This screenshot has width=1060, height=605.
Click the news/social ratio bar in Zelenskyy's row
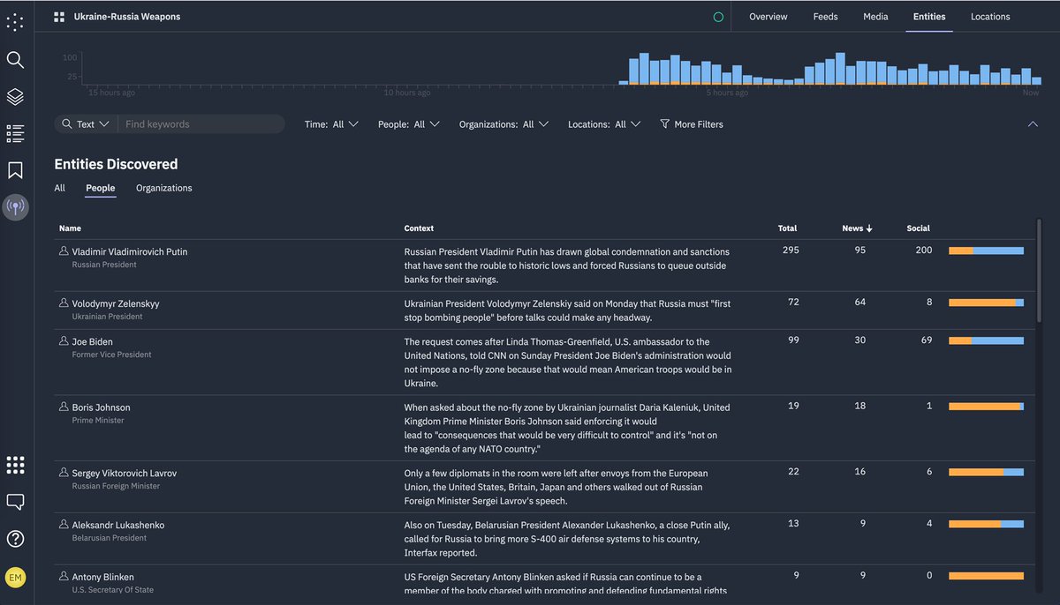986,302
